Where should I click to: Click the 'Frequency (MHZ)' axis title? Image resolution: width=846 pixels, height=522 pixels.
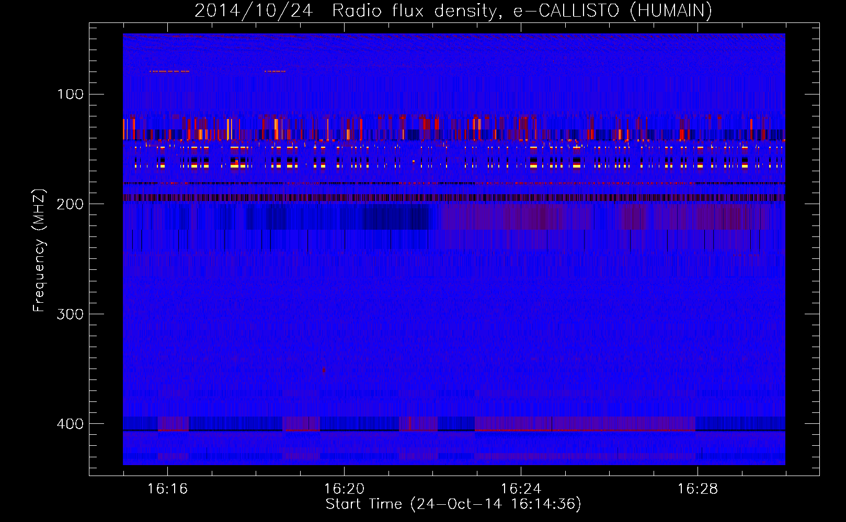(39, 251)
